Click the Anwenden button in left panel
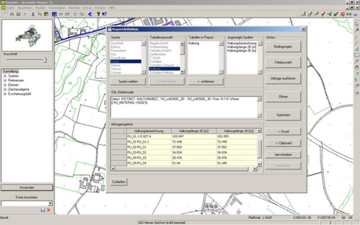Viewport: 360px width, 225px height. 27,187
